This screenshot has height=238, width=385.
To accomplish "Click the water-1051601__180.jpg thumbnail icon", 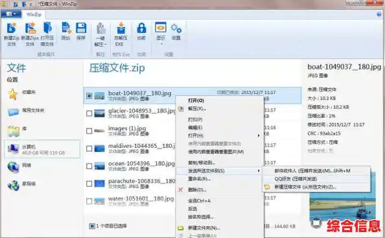I will pyautogui.click(x=99, y=201).
